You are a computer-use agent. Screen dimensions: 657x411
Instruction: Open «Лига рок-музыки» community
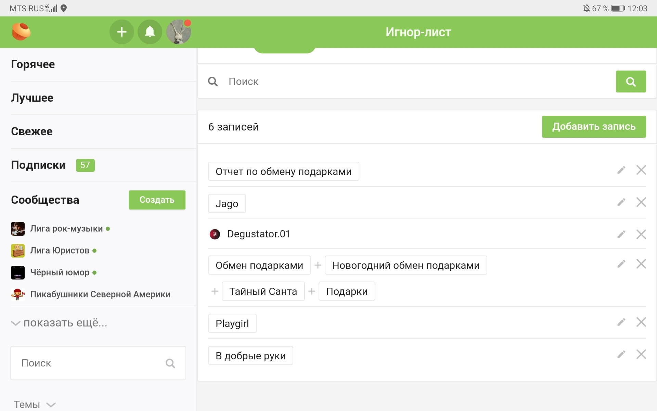[x=66, y=229]
